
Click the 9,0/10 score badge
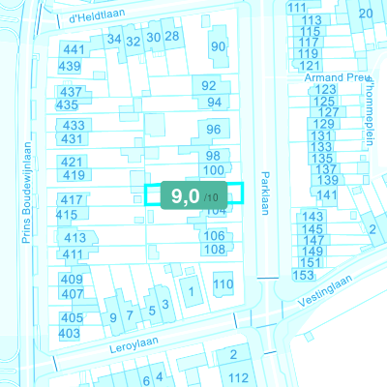click(x=194, y=195)
